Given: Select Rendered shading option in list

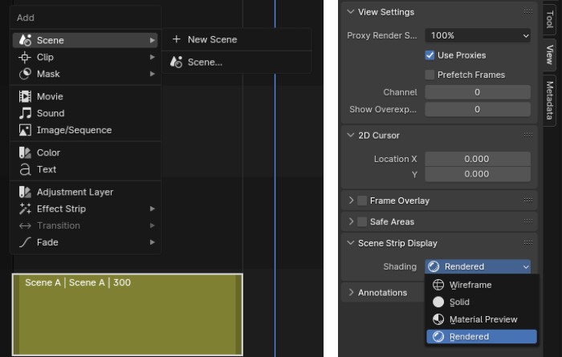Looking at the screenshot, I should pos(482,337).
